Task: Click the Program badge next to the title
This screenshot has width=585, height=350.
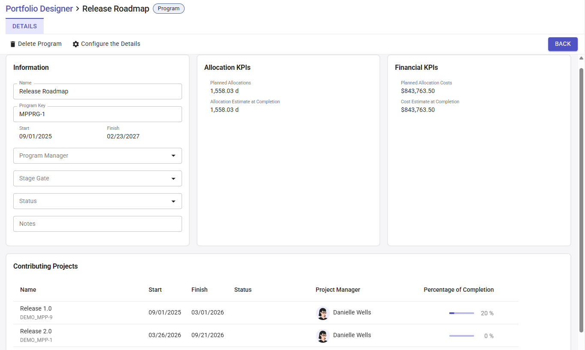Action: 169,9
